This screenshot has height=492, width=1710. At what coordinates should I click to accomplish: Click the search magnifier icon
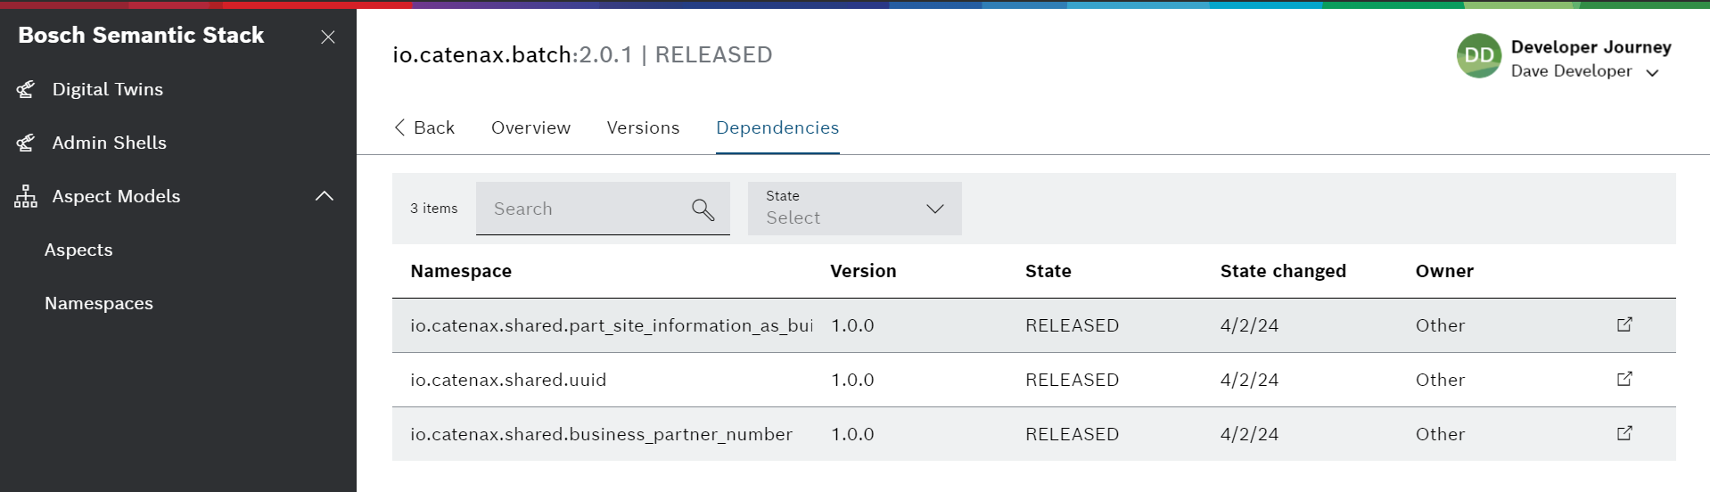[x=703, y=209]
